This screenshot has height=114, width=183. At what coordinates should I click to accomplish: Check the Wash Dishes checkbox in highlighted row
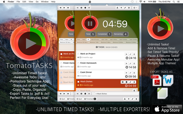coord(78,82)
